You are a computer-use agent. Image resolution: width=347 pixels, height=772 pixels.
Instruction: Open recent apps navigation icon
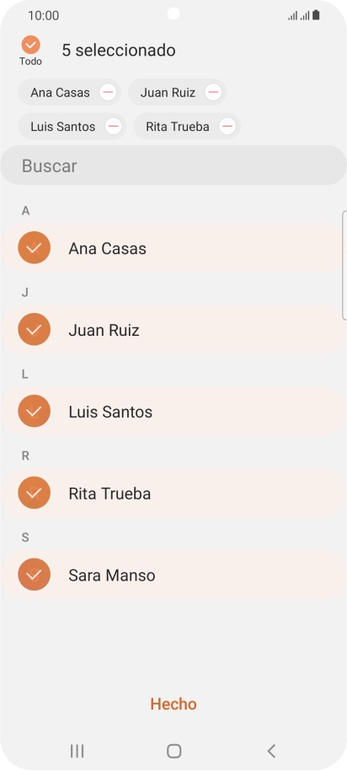click(x=77, y=751)
